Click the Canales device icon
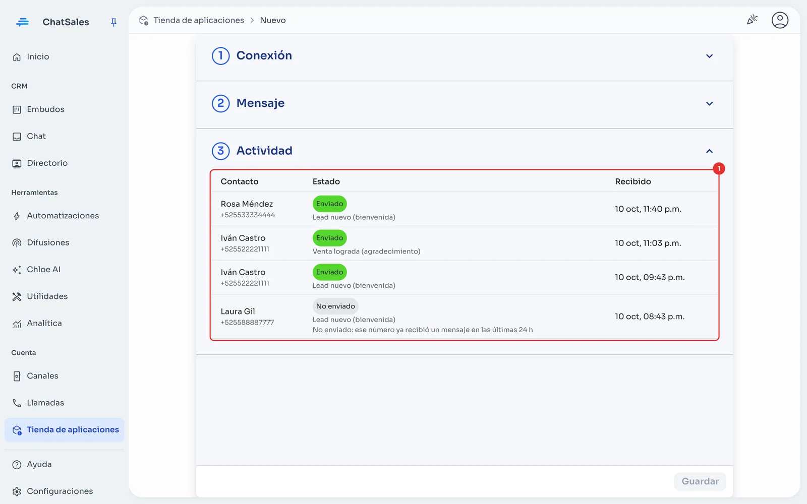 17,376
